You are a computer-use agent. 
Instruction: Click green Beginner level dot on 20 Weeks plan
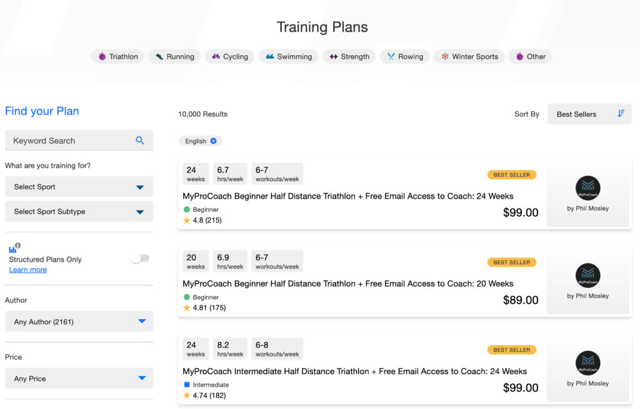pos(187,297)
